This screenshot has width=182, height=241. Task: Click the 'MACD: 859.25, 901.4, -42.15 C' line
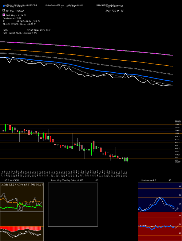pos(19,24)
